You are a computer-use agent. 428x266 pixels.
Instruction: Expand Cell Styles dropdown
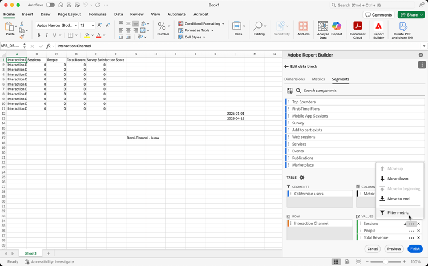(204, 37)
